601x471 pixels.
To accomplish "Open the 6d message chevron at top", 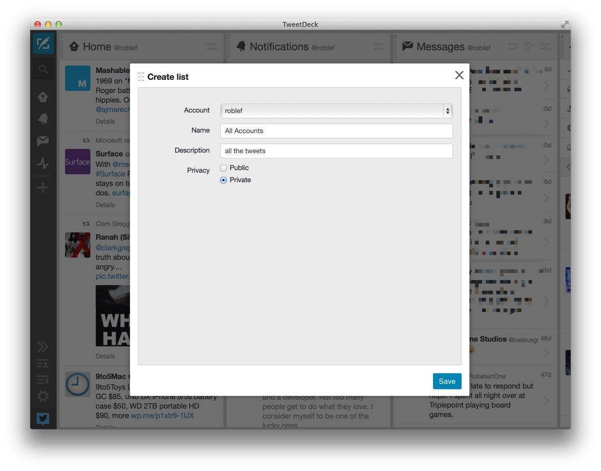I will 546,86.
